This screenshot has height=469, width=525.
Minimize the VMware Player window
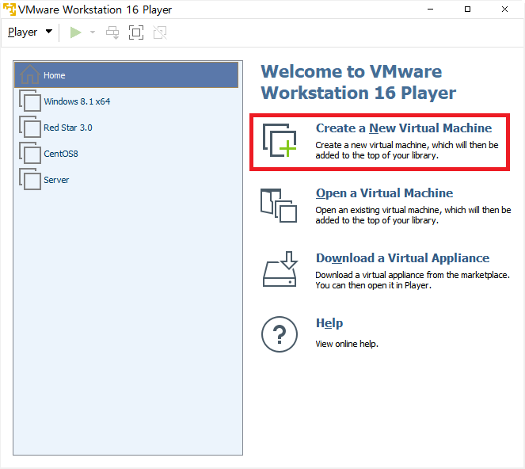click(431, 10)
